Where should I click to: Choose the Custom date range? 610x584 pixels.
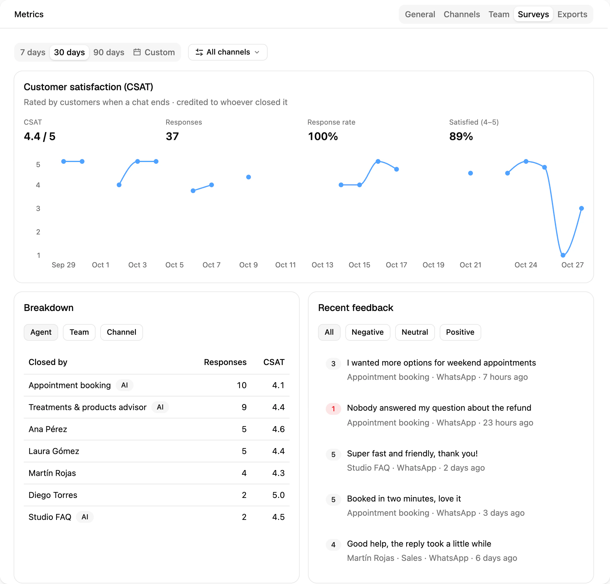click(154, 52)
